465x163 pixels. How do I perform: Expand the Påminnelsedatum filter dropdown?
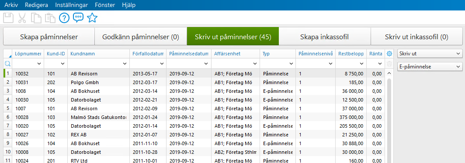(206, 64)
